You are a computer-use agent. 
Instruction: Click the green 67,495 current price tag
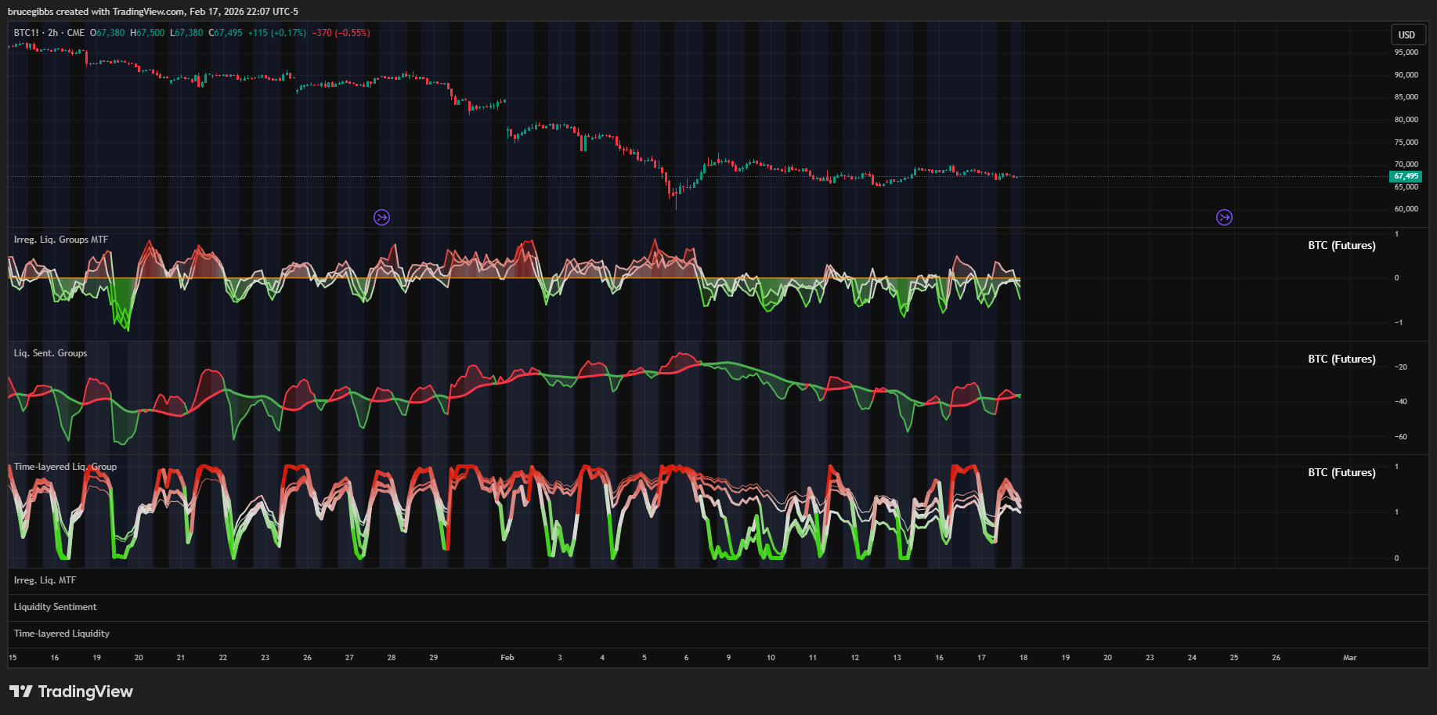coord(1406,176)
